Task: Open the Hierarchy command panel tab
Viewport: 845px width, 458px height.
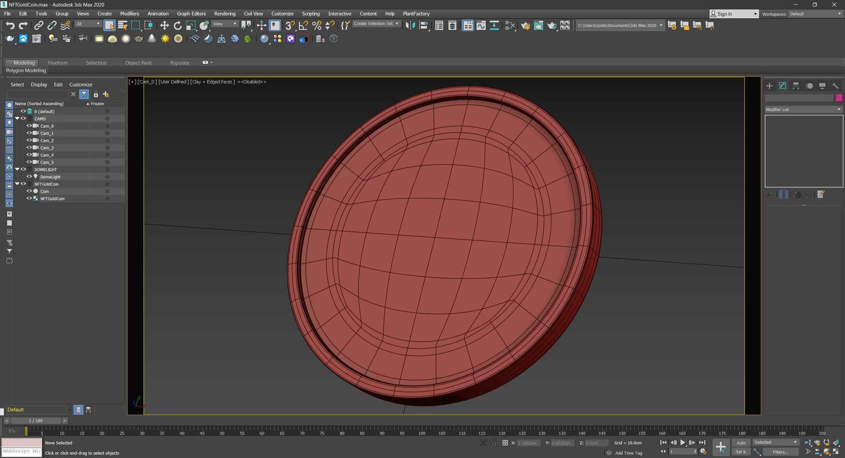Action: tap(796, 86)
